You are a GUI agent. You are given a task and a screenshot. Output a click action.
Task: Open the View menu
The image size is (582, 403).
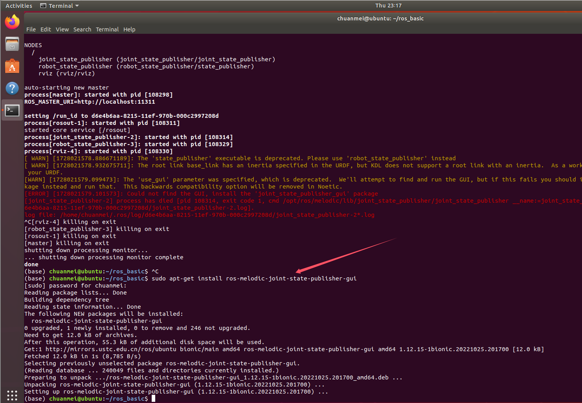pos(62,29)
